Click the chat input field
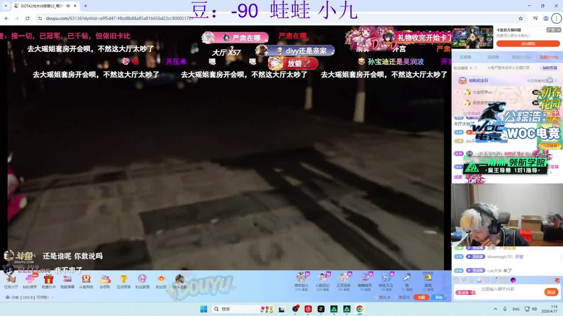This screenshot has width=563, height=316. point(510,290)
